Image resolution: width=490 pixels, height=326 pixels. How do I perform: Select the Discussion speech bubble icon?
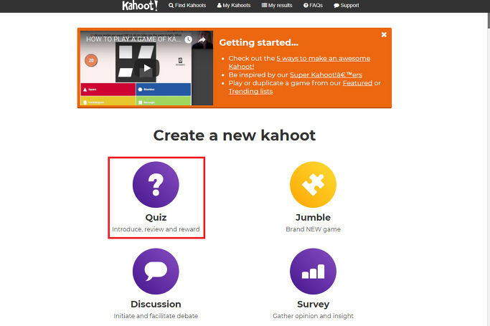[156, 271]
